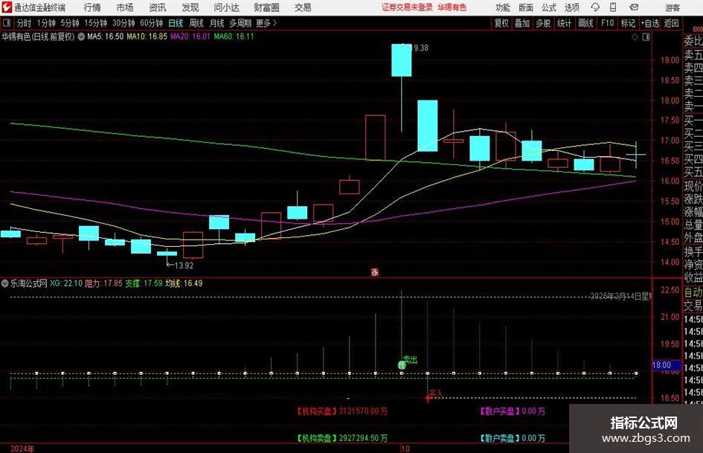Click the 复权 toolbar button
Viewport: 703px width, 453px height.
point(501,23)
